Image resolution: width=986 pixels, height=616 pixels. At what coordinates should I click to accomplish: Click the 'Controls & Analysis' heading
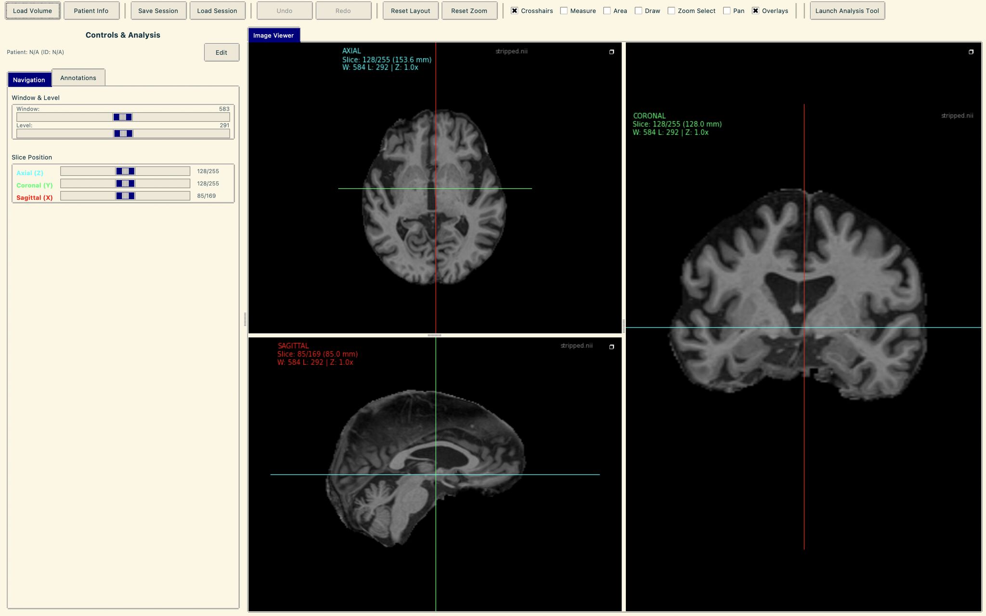123,35
